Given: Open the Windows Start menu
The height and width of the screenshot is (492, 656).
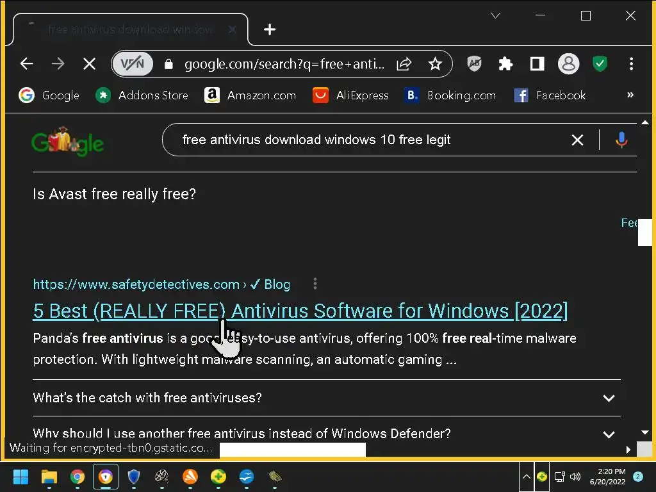Looking at the screenshot, I should [x=20, y=477].
